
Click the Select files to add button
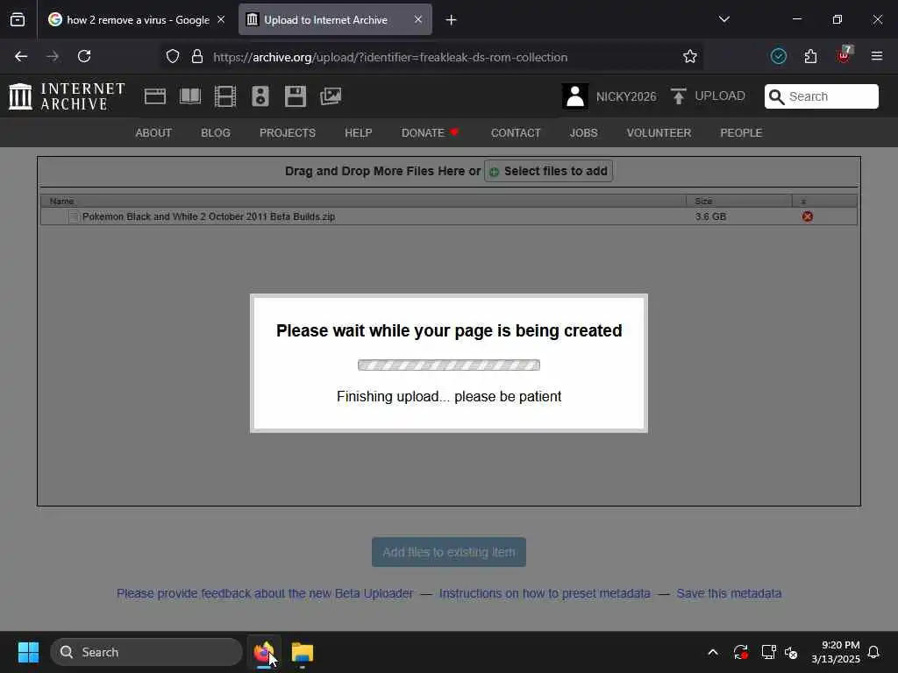pyautogui.click(x=549, y=171)
